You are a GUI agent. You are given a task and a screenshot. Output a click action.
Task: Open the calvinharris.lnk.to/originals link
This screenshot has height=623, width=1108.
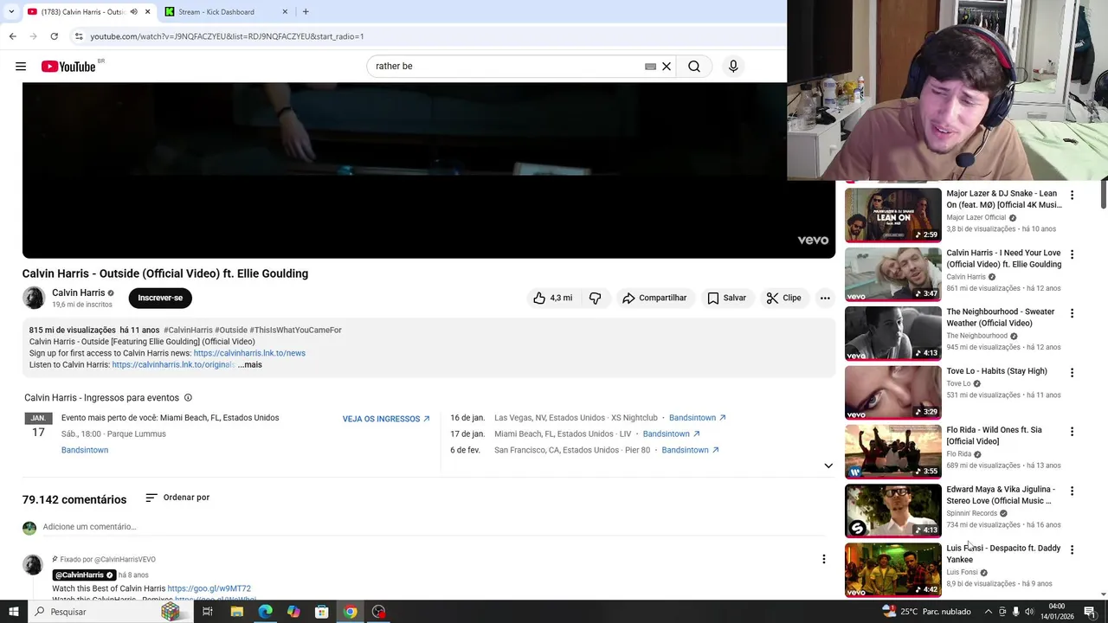(173, 365)
